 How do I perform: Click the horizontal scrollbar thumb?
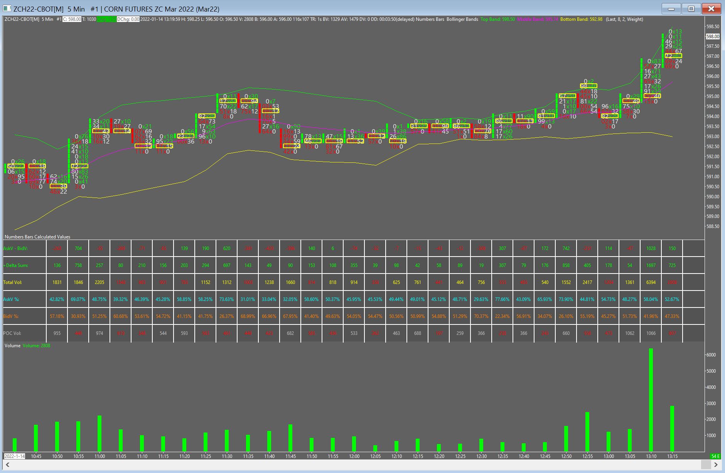coord(706,465)
